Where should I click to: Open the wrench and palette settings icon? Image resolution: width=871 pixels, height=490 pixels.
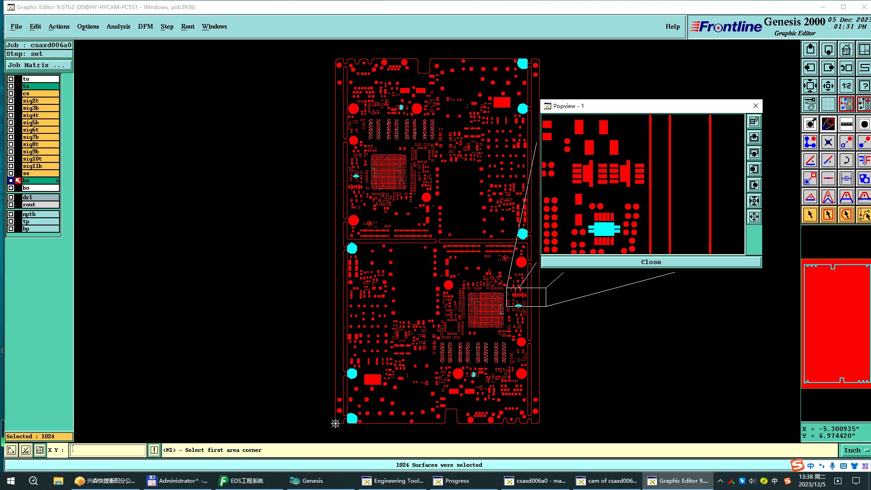pyautogui.click(x=810, y=104)
